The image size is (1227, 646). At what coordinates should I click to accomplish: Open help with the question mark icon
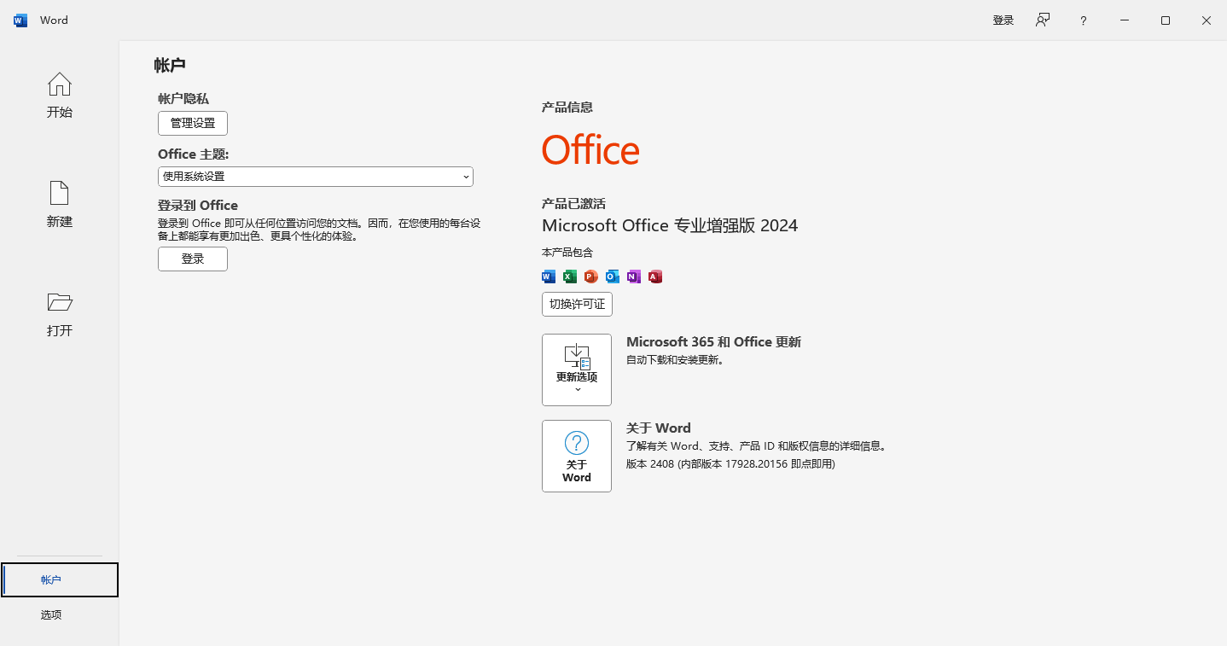coord(1084,20)
